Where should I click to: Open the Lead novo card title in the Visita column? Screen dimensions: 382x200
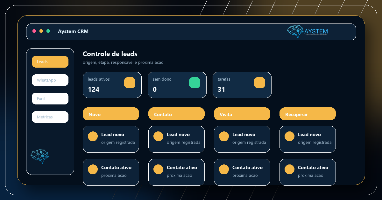(x=244, y=135)
